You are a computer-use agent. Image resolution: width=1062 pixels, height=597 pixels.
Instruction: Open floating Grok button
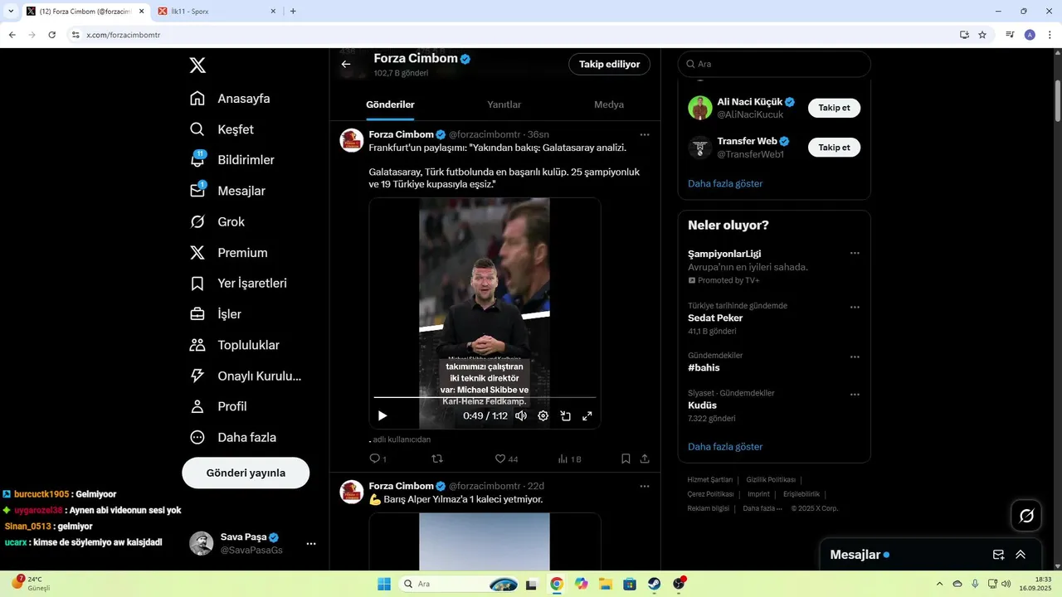coord(1026,516)
